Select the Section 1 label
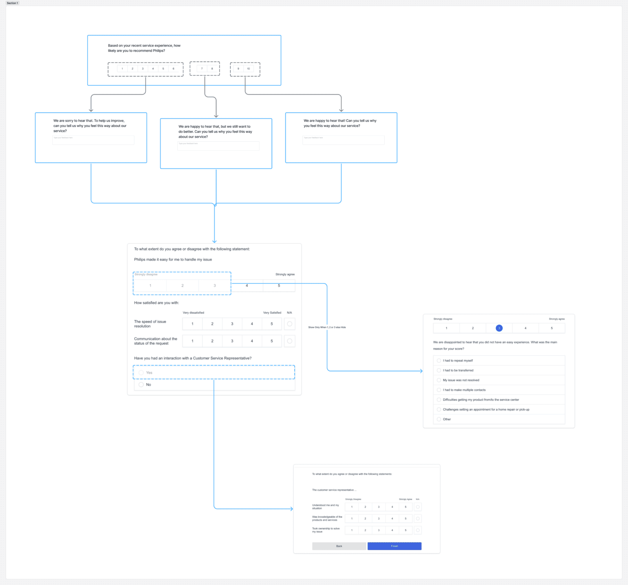This screenshot has width=628, height=585. pos(12,3)
